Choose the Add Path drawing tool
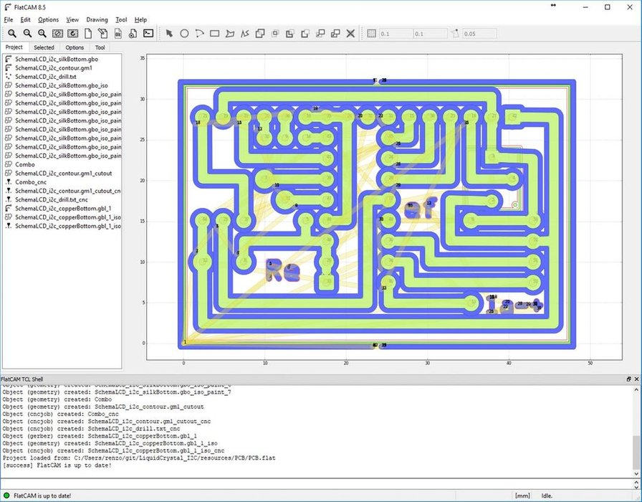The width and height of the screenshot is (642, 502). tap(245, 34)
